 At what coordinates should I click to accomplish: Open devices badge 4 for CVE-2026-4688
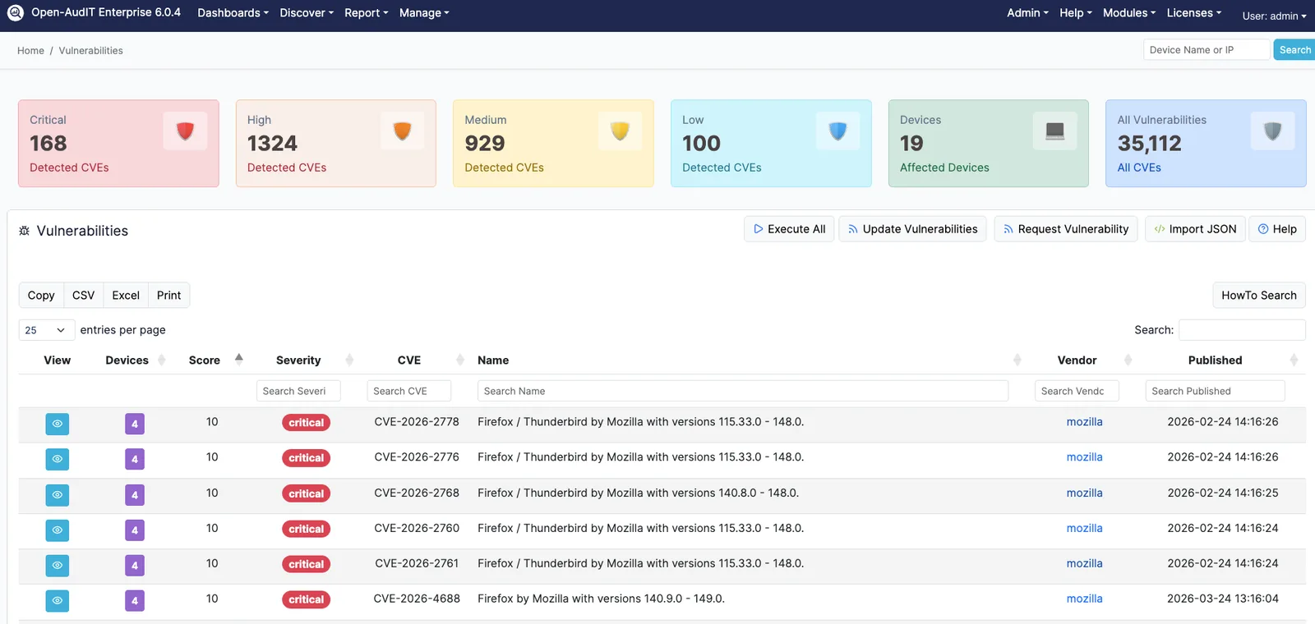[135, 601]
